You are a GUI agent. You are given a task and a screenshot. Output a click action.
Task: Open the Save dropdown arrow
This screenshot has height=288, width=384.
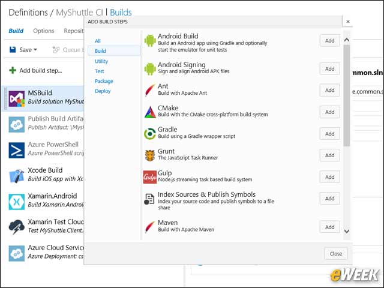(x=35, y=50)
